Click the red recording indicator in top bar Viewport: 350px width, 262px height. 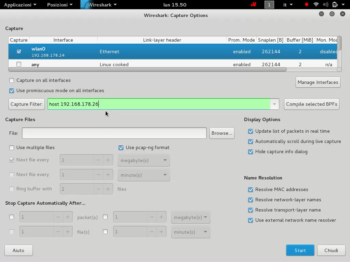(x=307, y=4)
